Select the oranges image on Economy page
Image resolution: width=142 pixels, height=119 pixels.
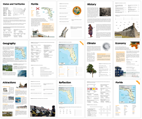pos(135,45)
